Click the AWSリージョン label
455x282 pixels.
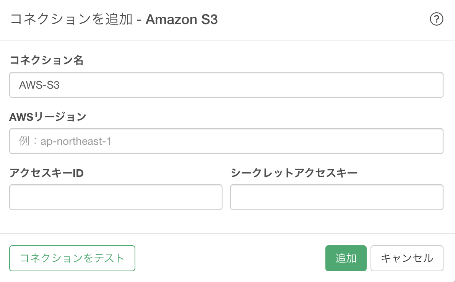pyautogui.click(x=48, y=117)
